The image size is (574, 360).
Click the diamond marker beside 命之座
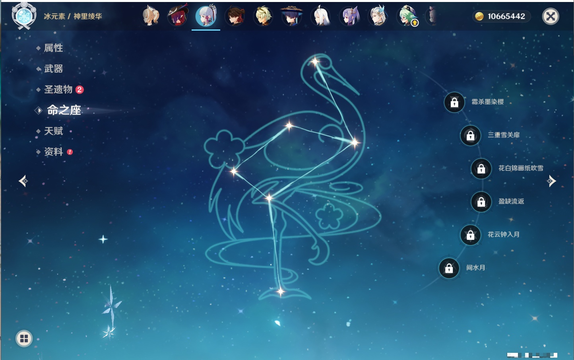[39, 111]
